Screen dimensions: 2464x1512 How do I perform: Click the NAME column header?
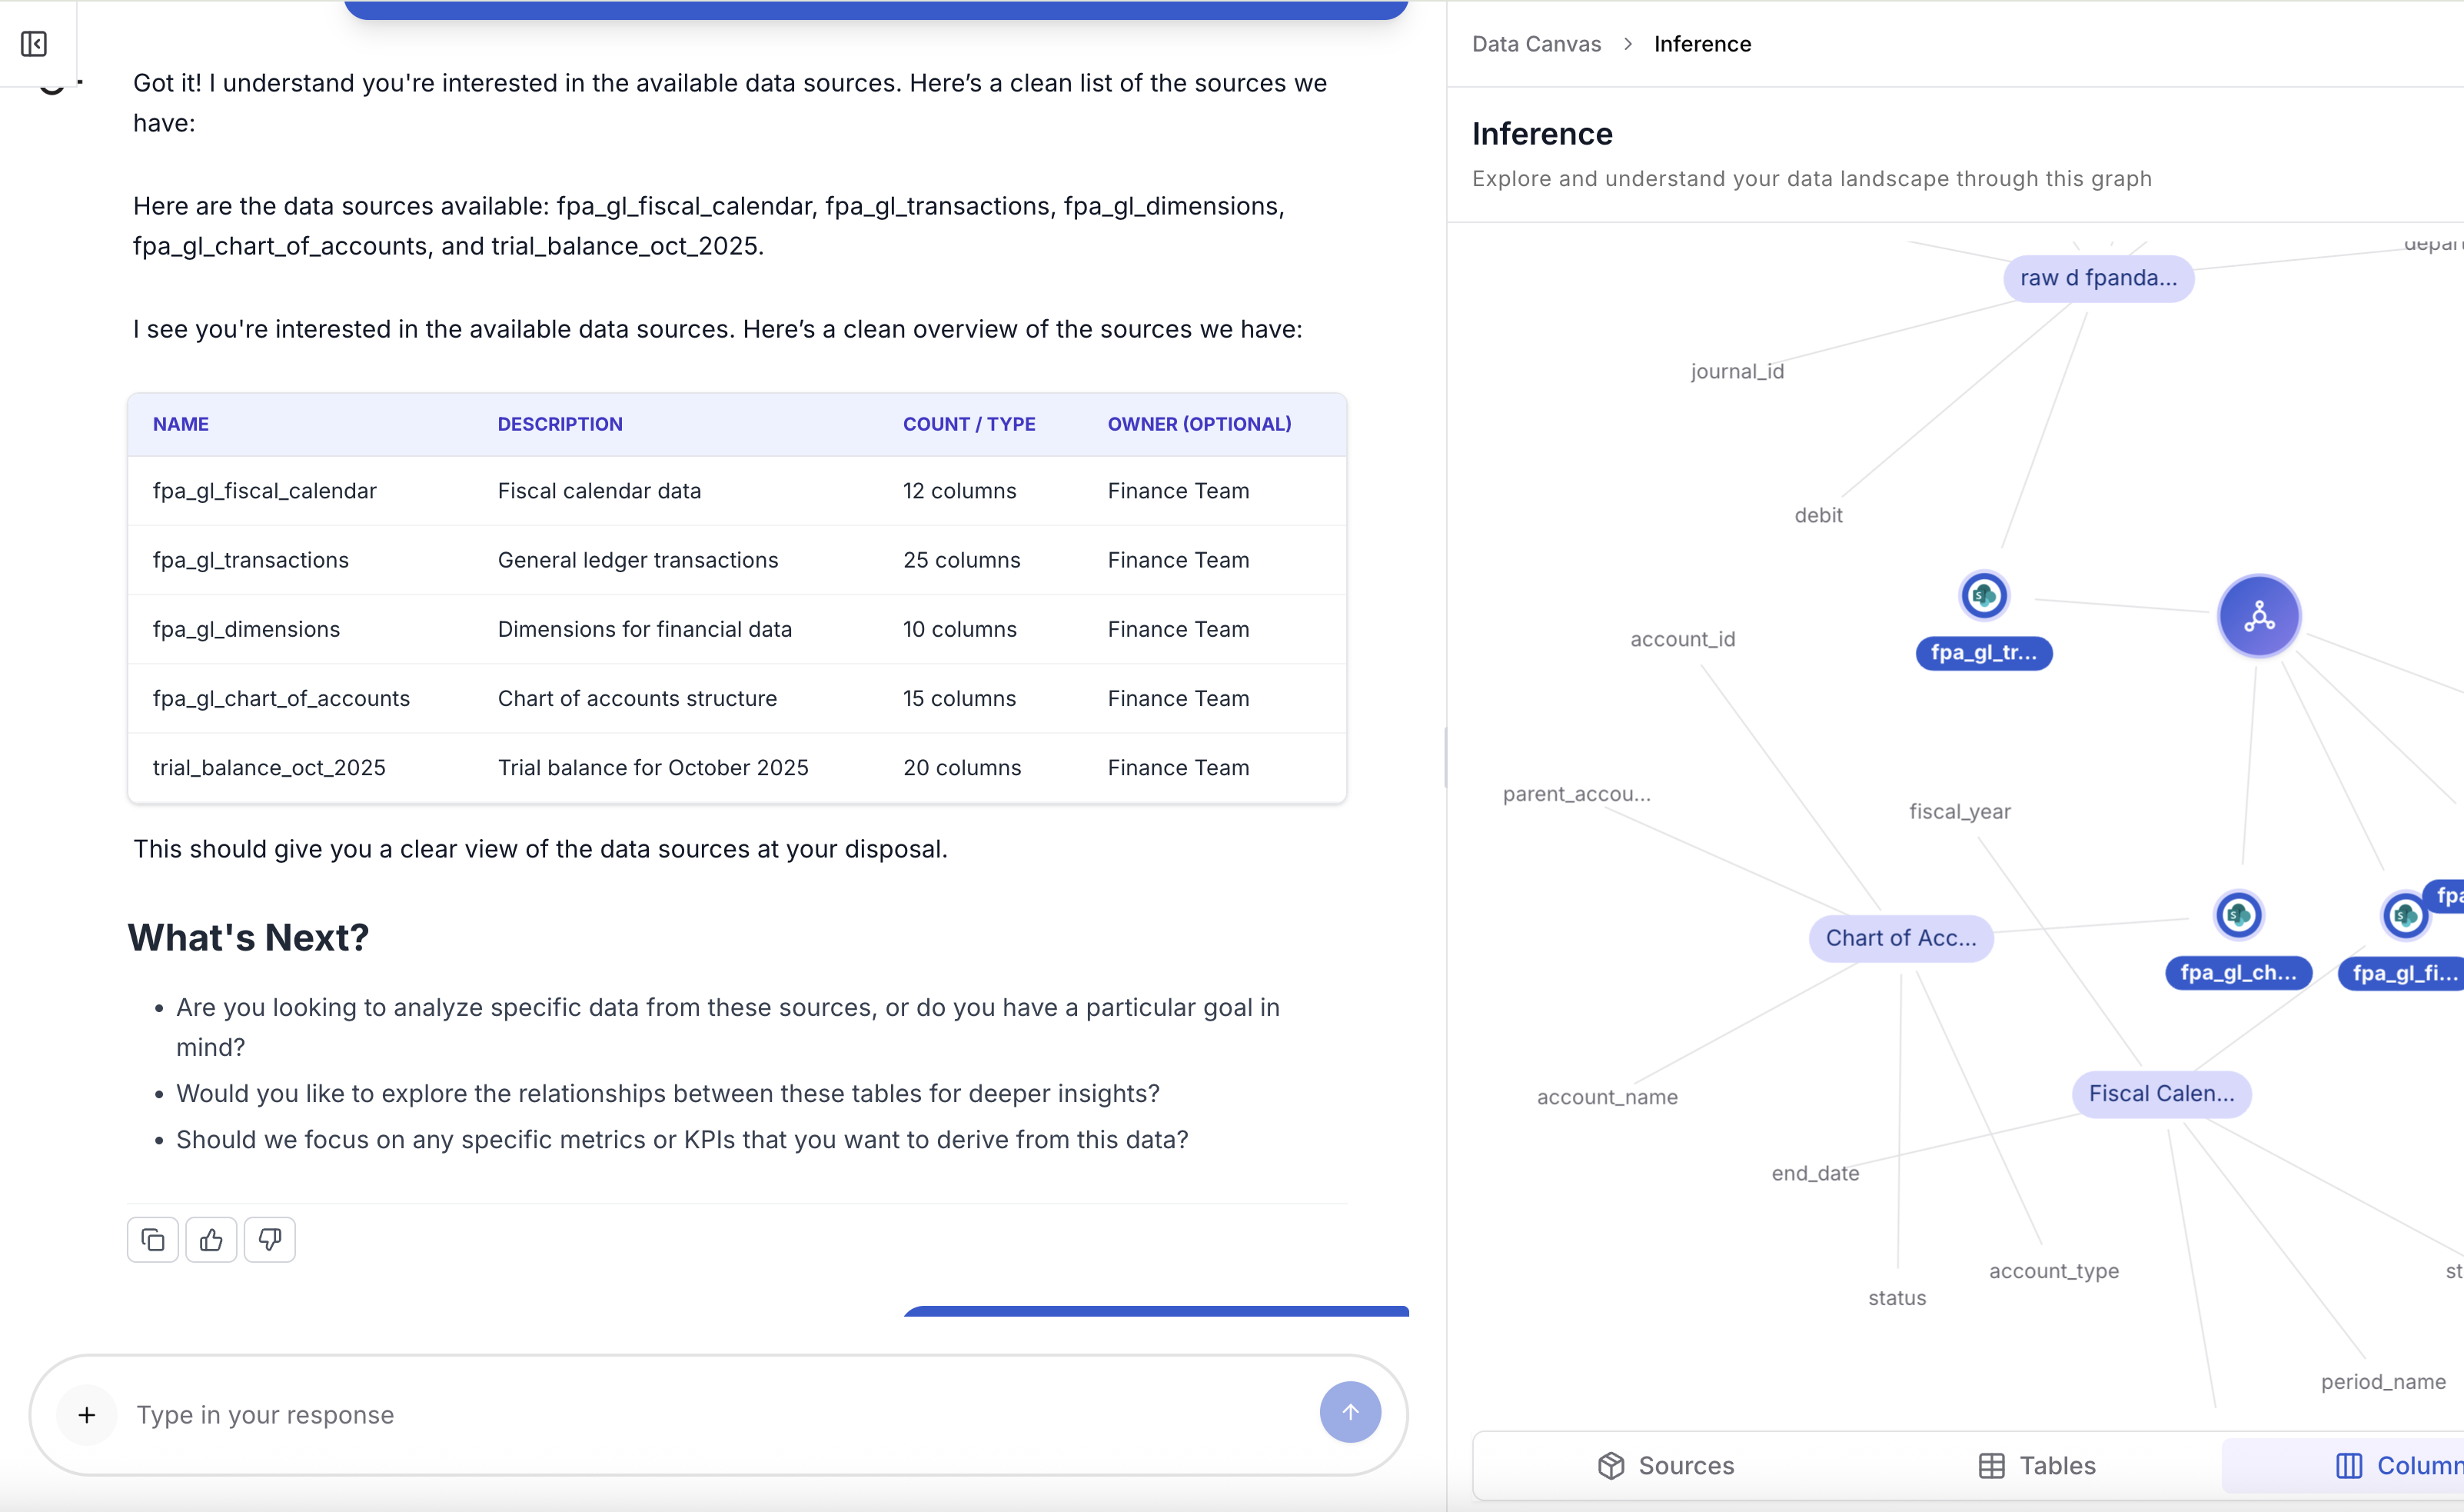tap(181, 425)
